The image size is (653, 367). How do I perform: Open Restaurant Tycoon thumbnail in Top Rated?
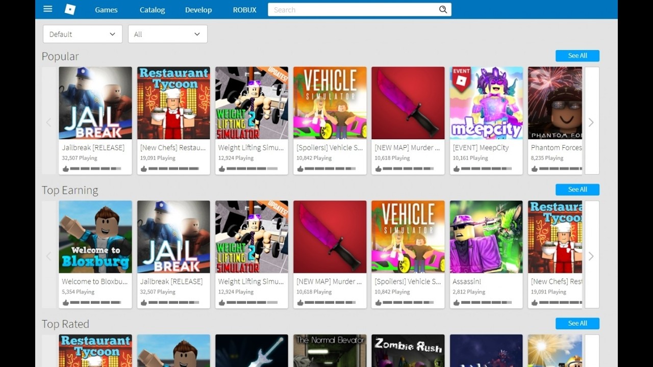[x=95, y=351]
